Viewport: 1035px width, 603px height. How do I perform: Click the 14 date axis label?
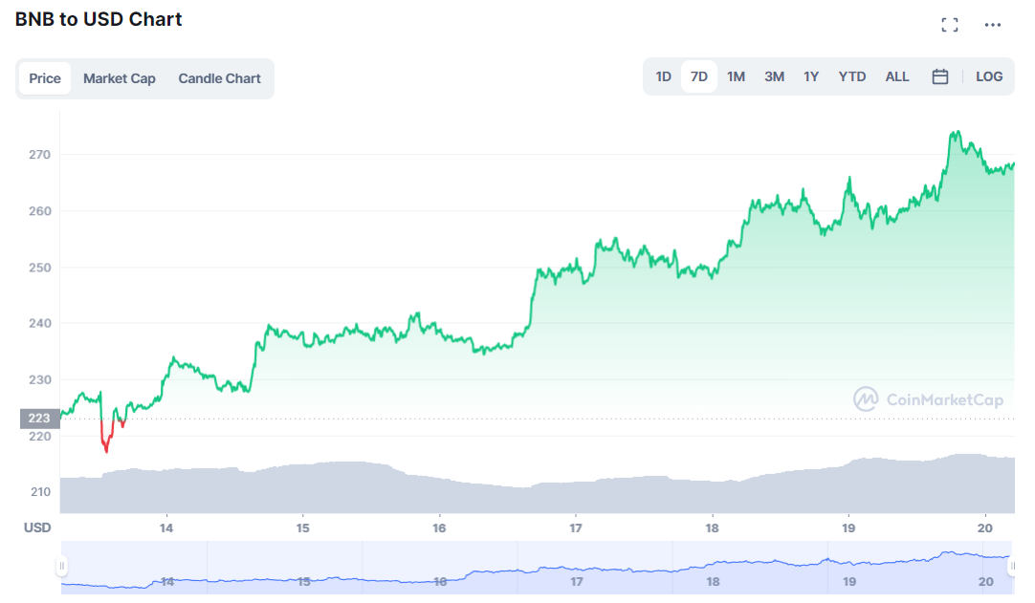click(x=166, y=528)
